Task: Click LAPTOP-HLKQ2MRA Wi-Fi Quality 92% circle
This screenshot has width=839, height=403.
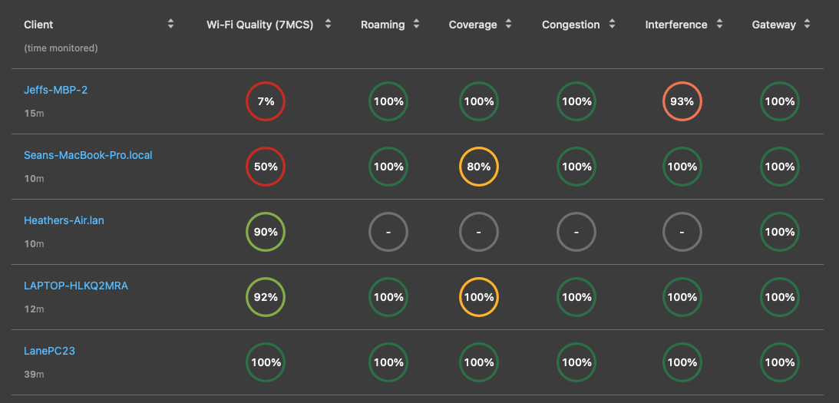Action: (266, 297)
